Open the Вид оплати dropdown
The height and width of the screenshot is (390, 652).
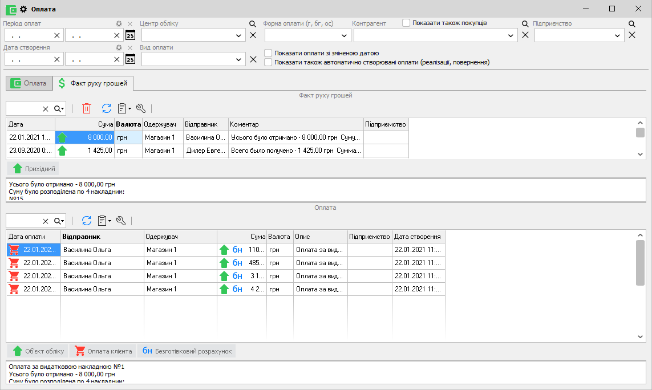coord(238,59)
